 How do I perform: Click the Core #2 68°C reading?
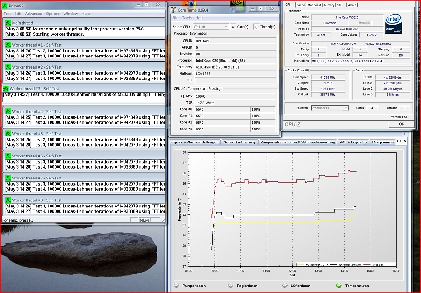222,122
